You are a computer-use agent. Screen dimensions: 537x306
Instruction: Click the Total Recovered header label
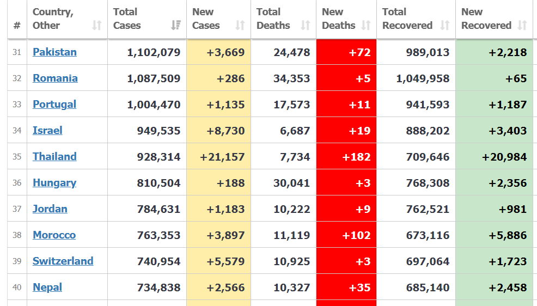[x=407, y=19]
